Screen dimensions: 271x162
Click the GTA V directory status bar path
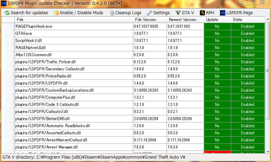(x=94, y=157)
